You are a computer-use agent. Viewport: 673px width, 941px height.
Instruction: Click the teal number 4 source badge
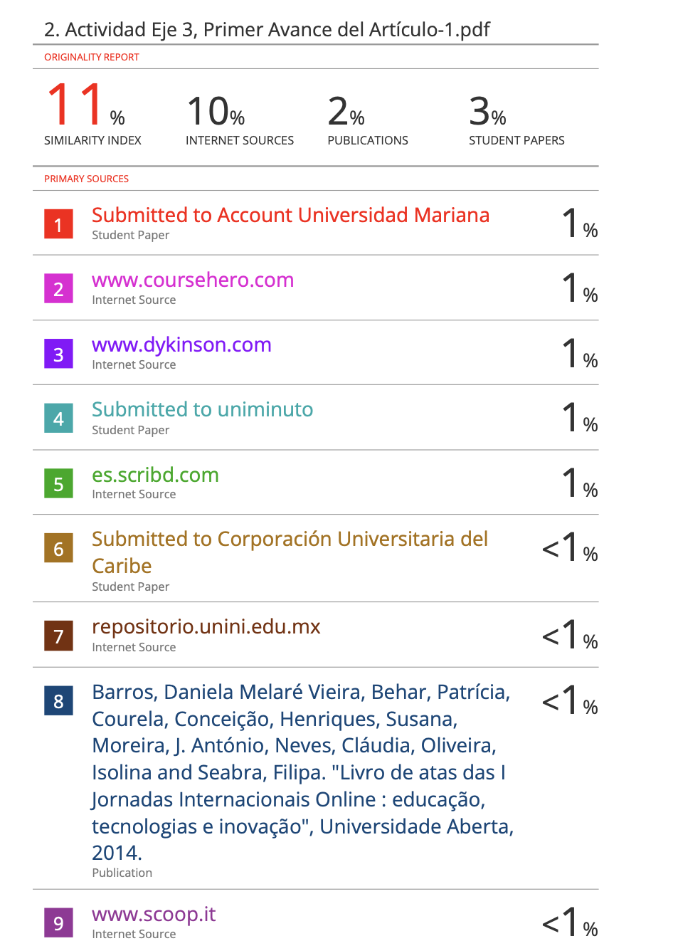[58, 419]
